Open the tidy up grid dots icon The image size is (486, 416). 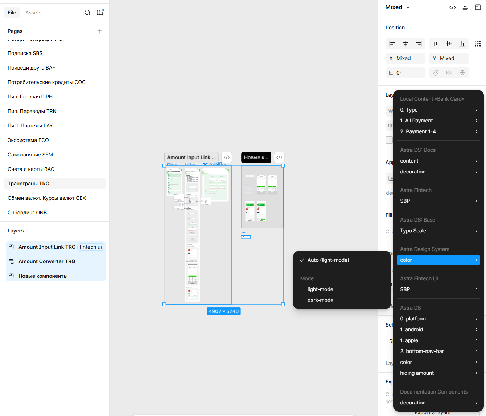click(x=478, y=44)
